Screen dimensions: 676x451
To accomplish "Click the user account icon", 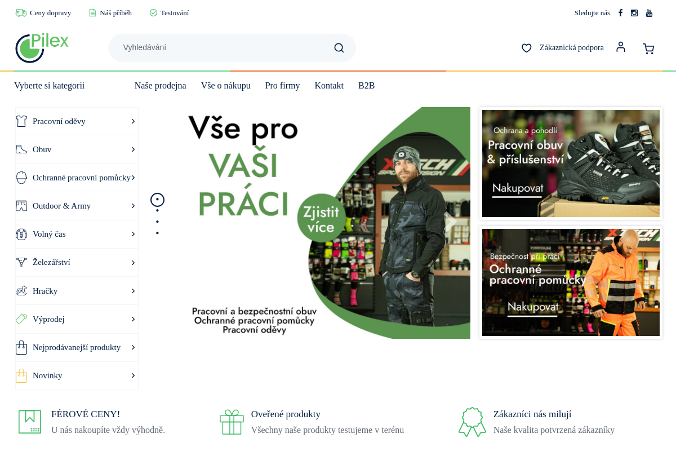I will [x=620, y=47].
